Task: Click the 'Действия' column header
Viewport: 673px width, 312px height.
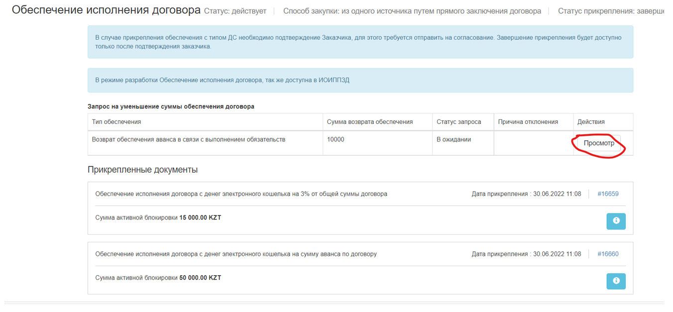Action: click(591, 122)
